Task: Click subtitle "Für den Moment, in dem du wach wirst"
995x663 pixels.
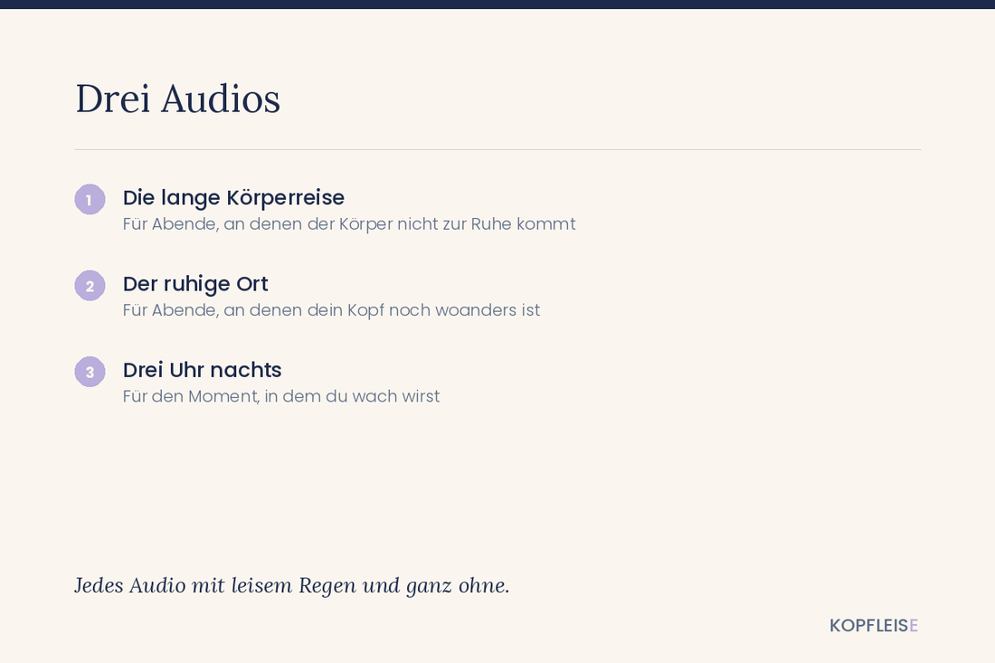Action: [x=281, y=396]
